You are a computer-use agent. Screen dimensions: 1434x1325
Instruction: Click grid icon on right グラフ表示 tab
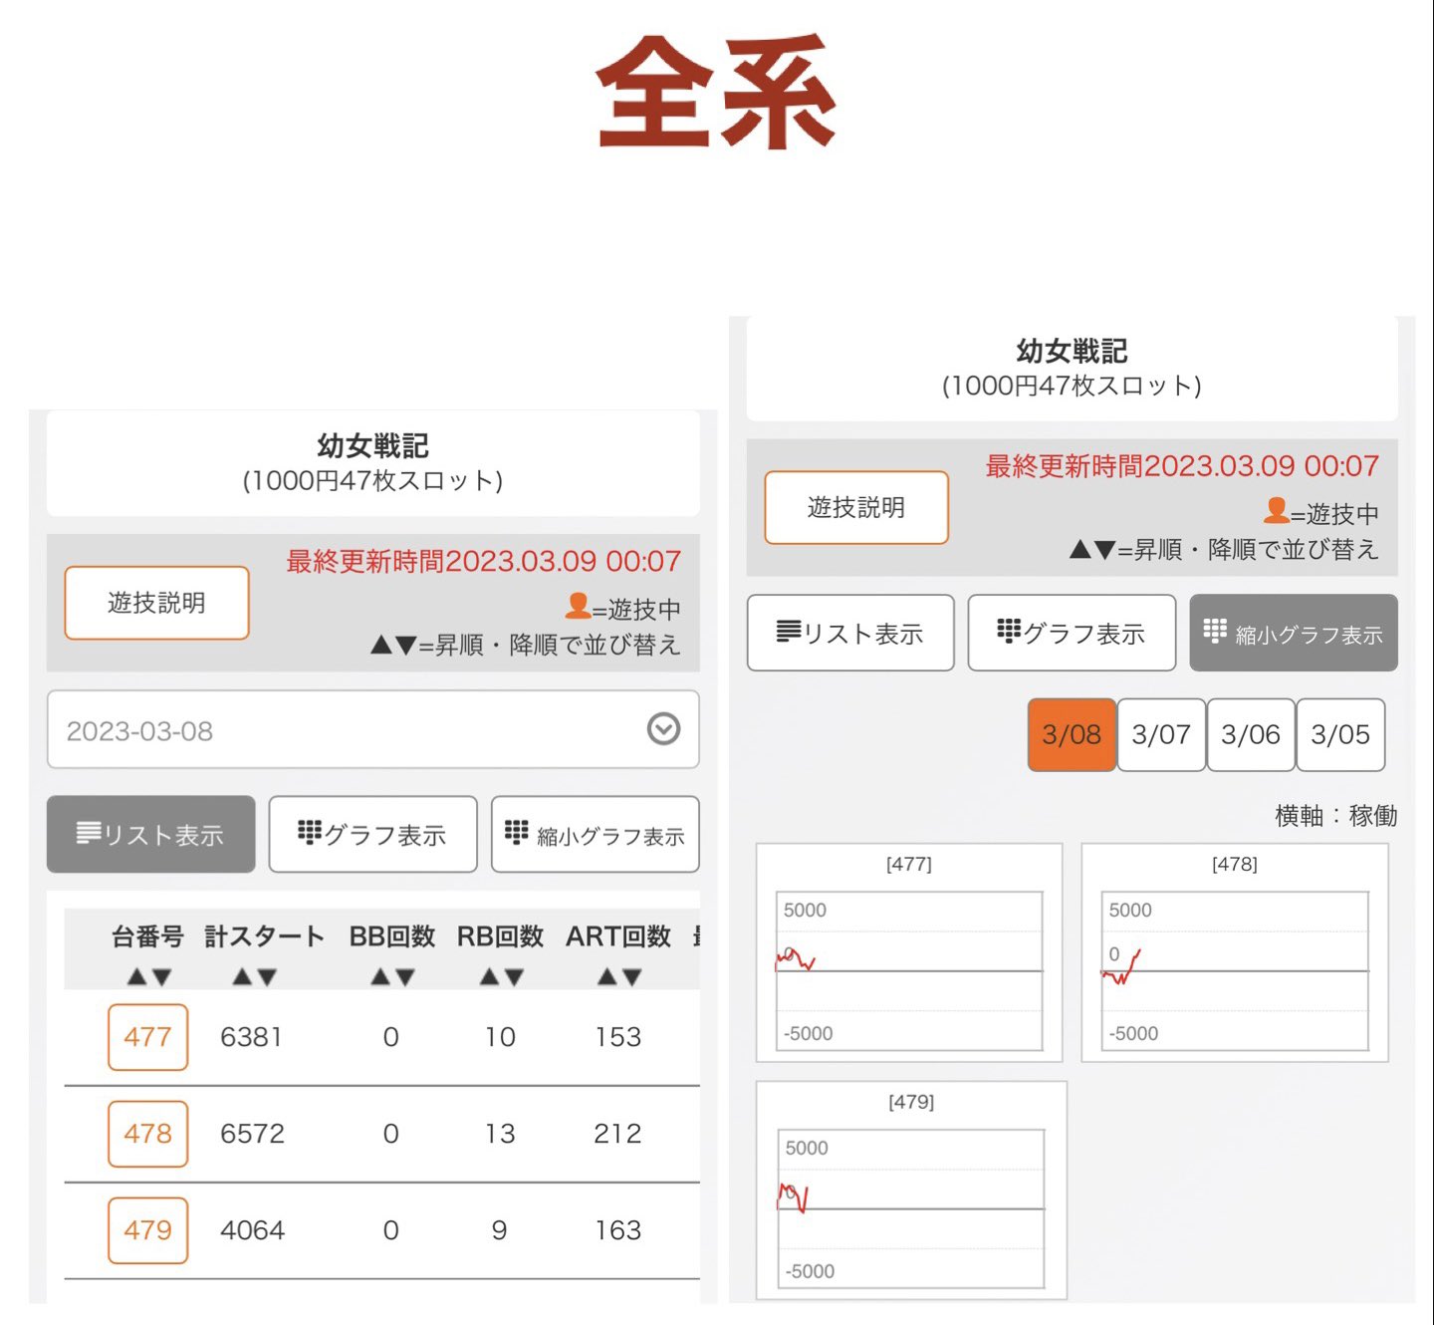point(1009,630)
